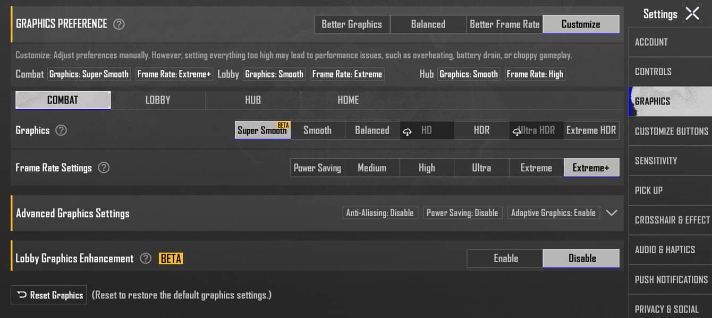Screen dimensions: 712x318
Task: Set frame rate to Extreme+
Action: tap(591, 168)
